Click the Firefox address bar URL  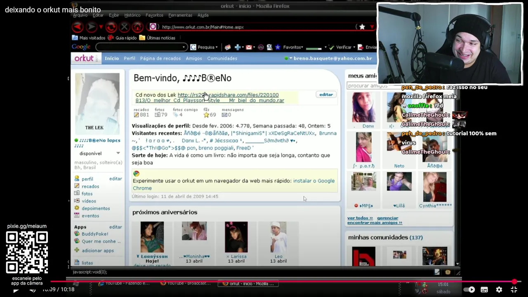point(203,27)
